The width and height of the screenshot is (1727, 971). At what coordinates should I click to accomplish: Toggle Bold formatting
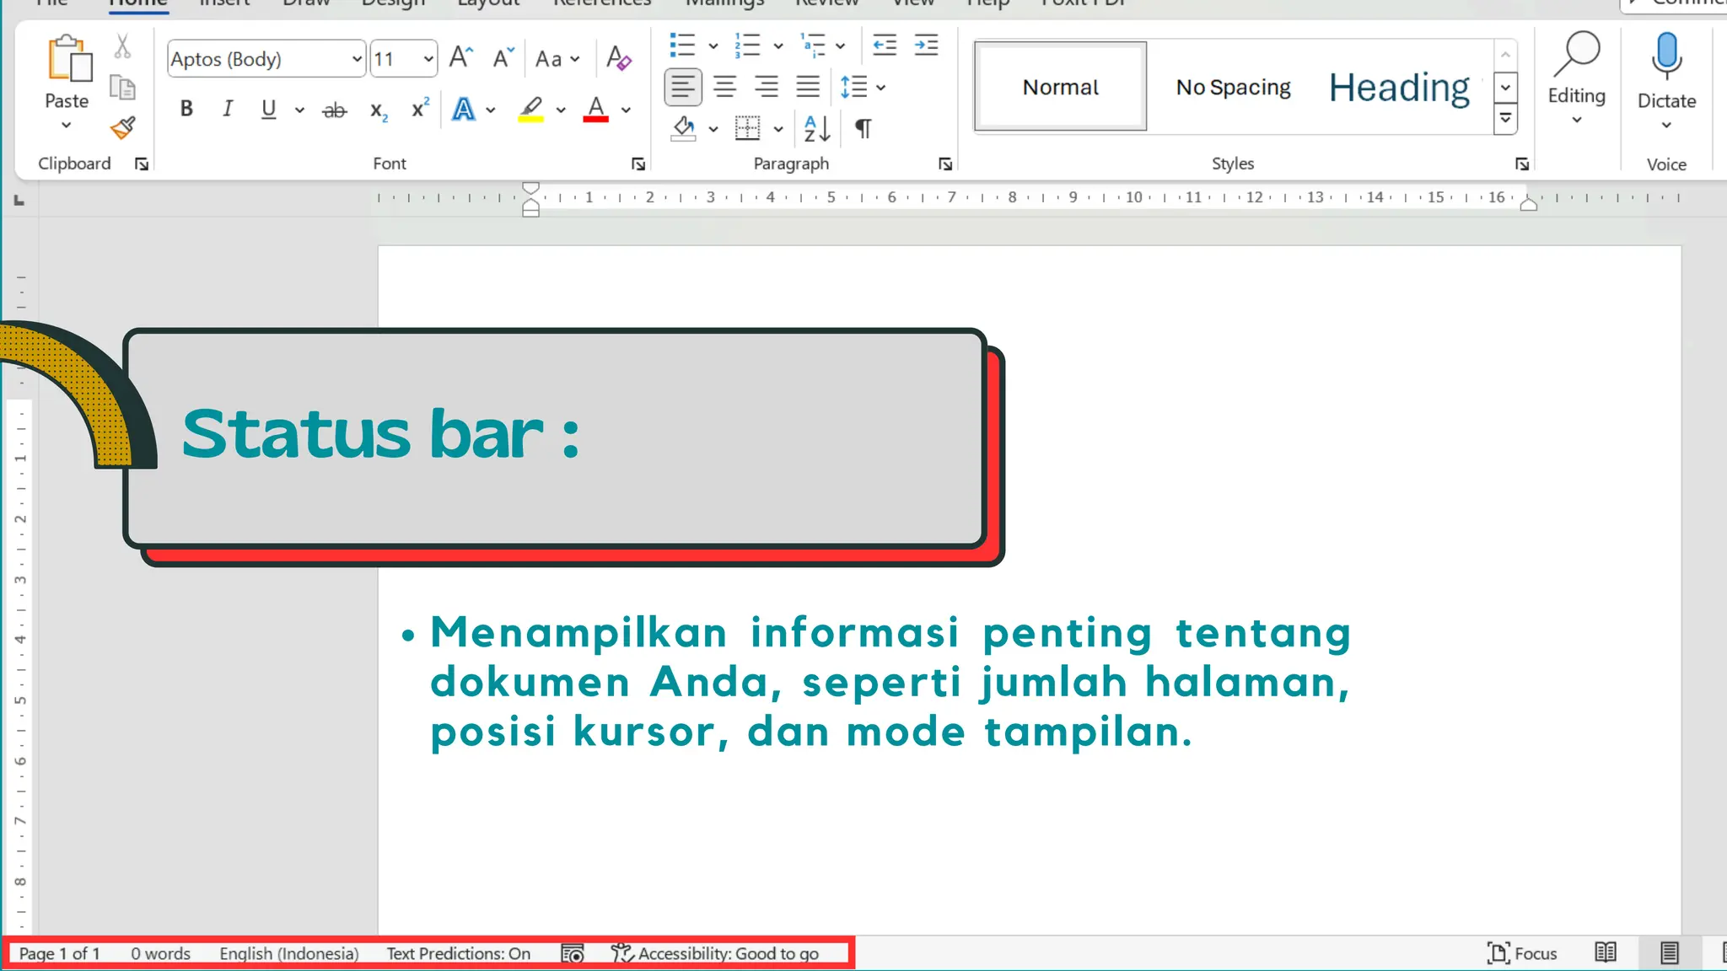click(x=186, y=109)
